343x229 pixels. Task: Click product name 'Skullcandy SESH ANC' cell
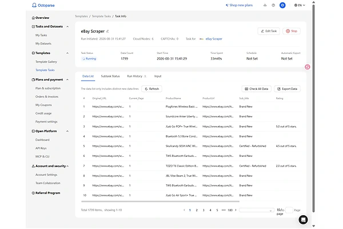[182, 146]
